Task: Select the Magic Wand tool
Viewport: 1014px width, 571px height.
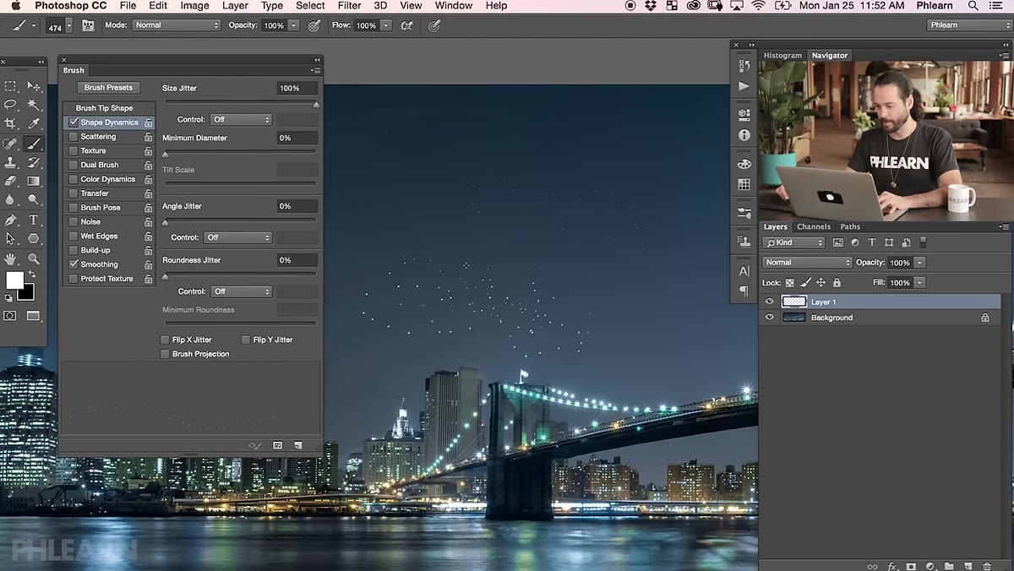Action: (34, 105)
